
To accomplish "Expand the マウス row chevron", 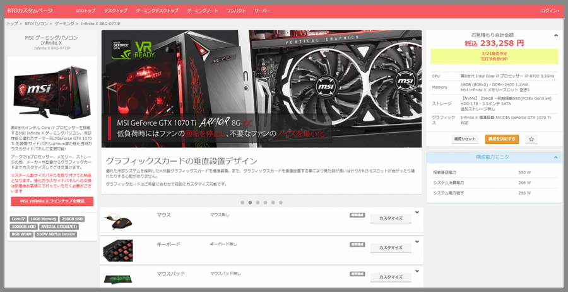I will 417,213.
